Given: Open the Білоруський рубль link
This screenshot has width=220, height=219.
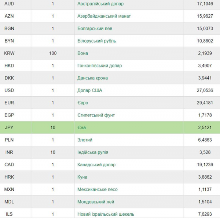Looking at the screenshot, I should (x=97, y=41).
